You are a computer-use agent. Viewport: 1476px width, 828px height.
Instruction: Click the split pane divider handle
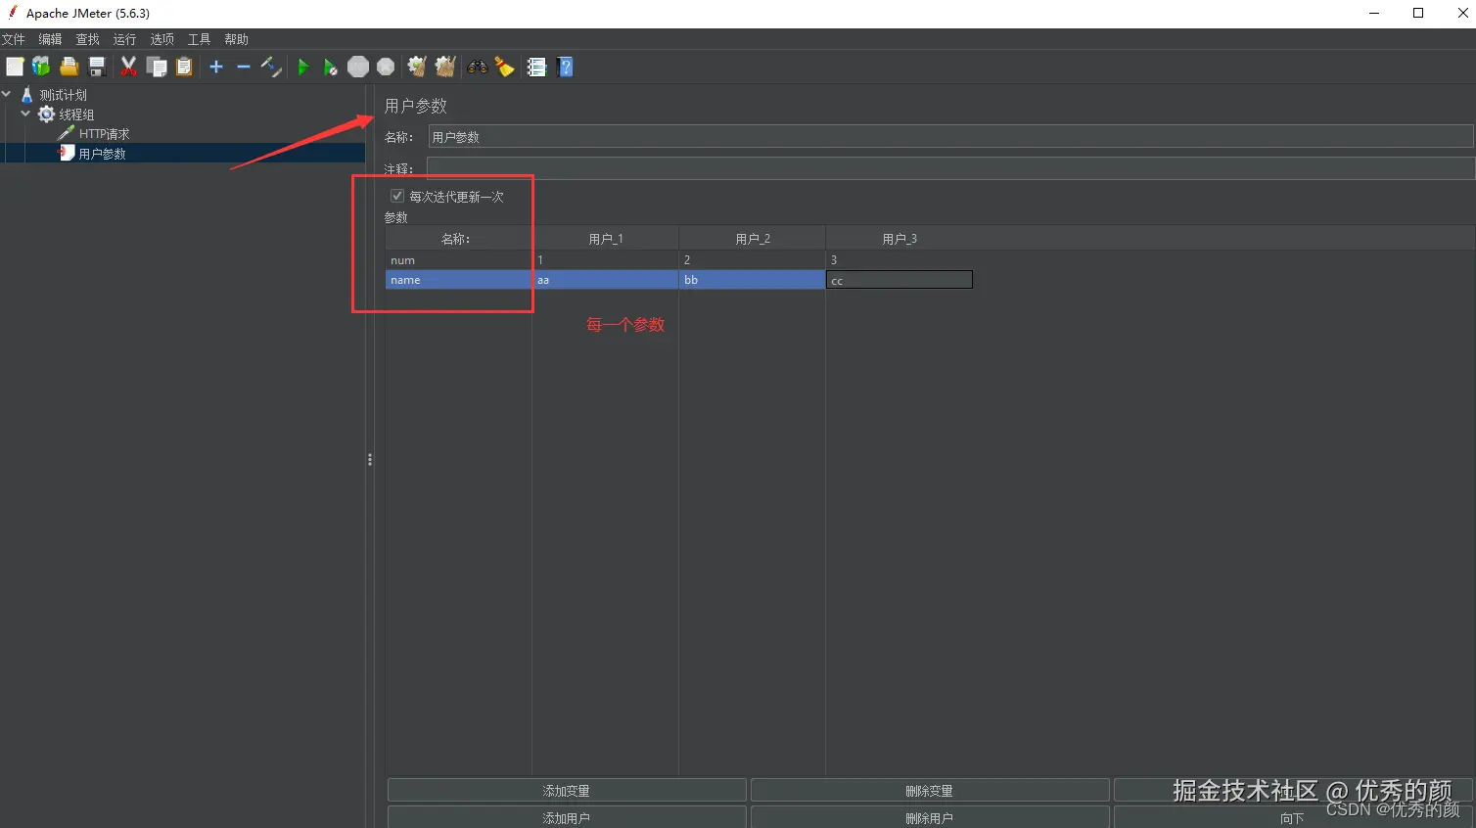(370, 459)
